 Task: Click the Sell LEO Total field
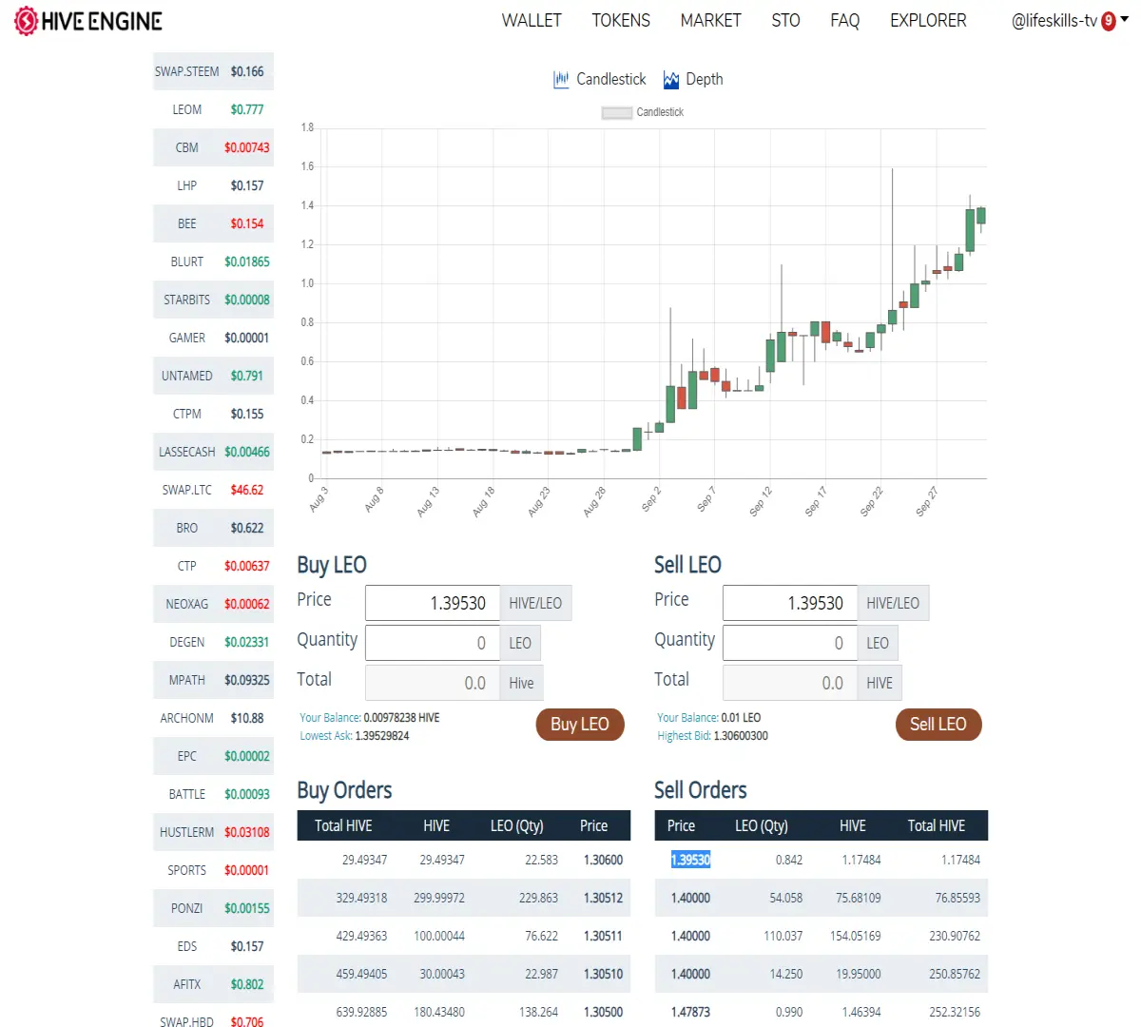point(790,683)
